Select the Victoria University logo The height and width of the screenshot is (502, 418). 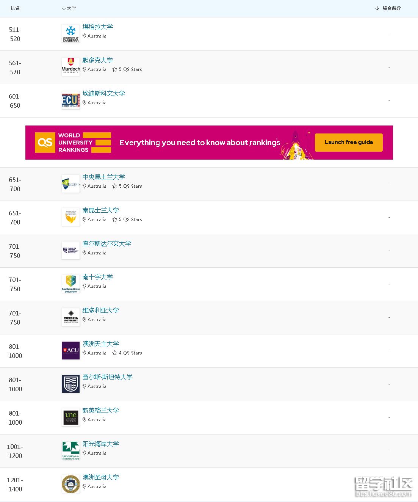[70, 317]
